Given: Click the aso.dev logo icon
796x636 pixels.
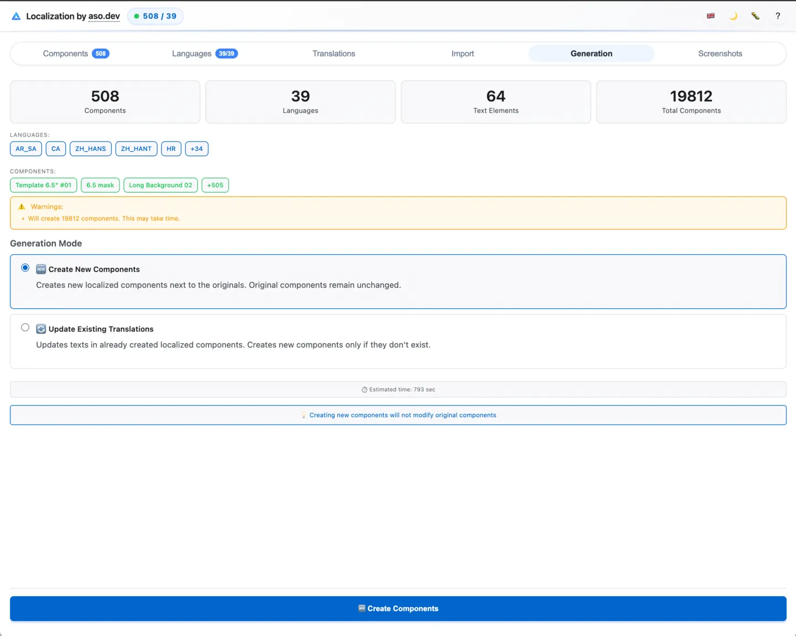Looking at the screenshot, I should 17,17.
